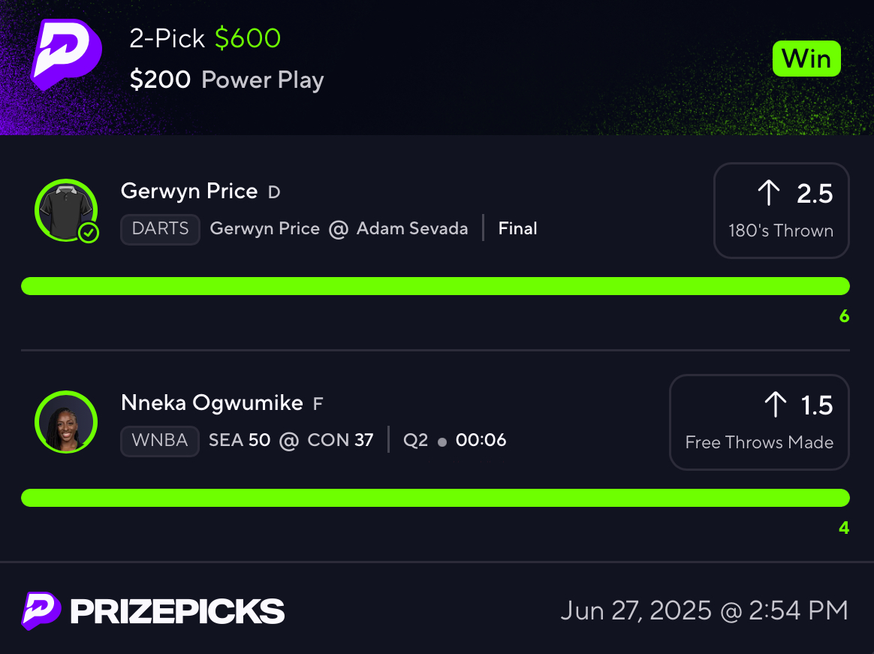The width and height of the screenshot is (874, 654).
Task: Select the WNBA league tag
Action: (x=160, y=441)
